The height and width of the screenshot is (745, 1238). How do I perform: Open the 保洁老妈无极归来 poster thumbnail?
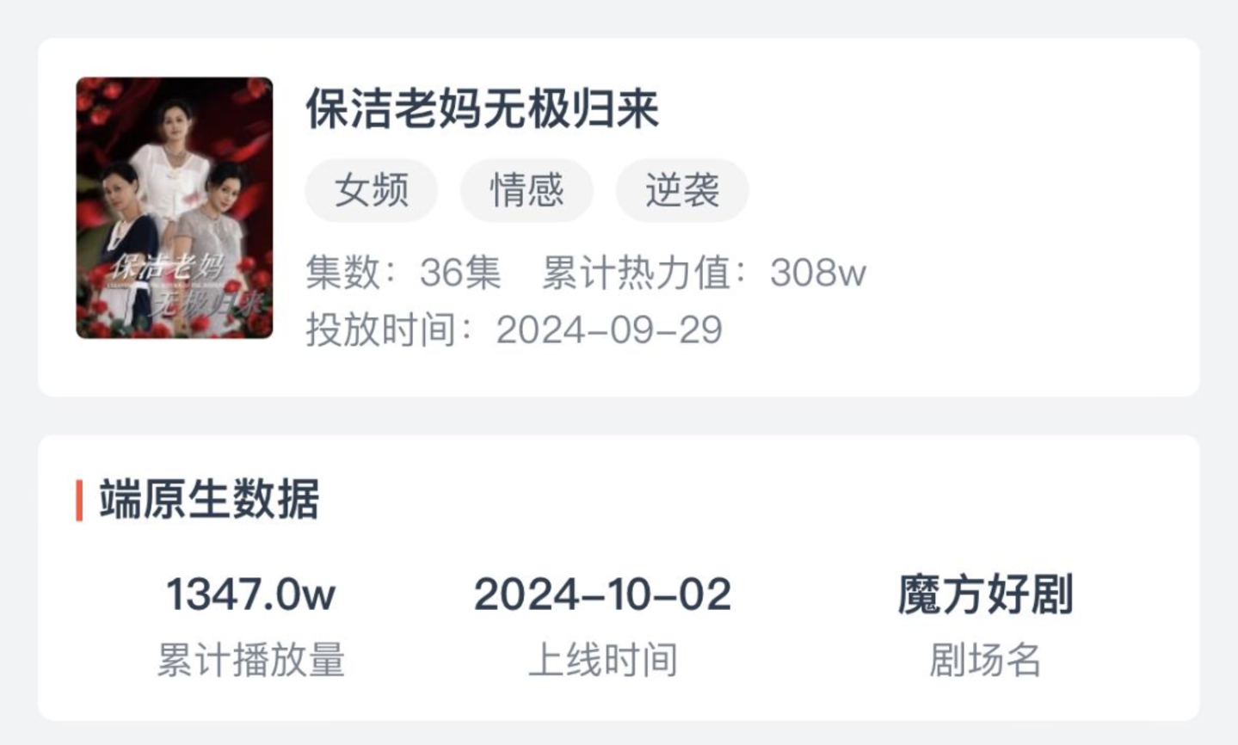175,207
